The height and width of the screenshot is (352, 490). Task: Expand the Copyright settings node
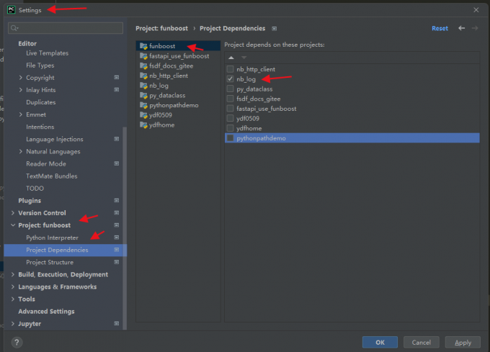click(x=21, y=78)
